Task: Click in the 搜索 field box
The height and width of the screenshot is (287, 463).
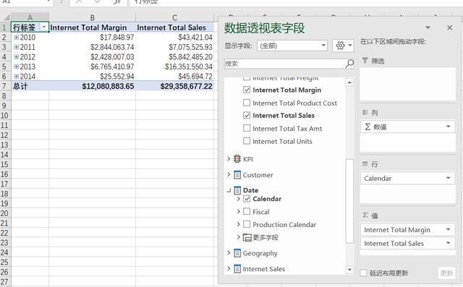Action: 285,64
